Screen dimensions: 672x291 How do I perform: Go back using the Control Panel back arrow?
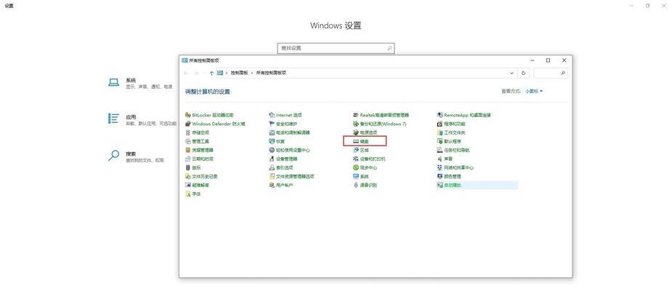coord(186,73)
